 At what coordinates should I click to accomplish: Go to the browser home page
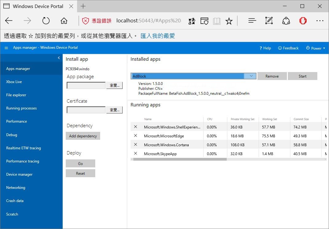(64, 21)
